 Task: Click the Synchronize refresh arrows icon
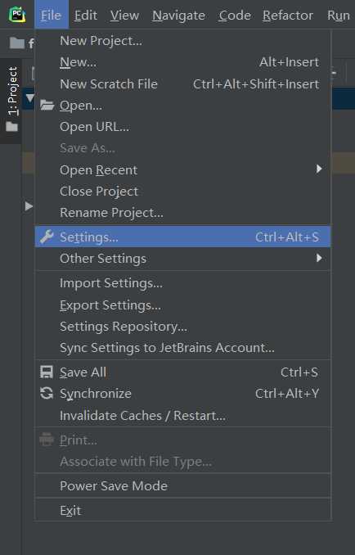tap(47, 393)
